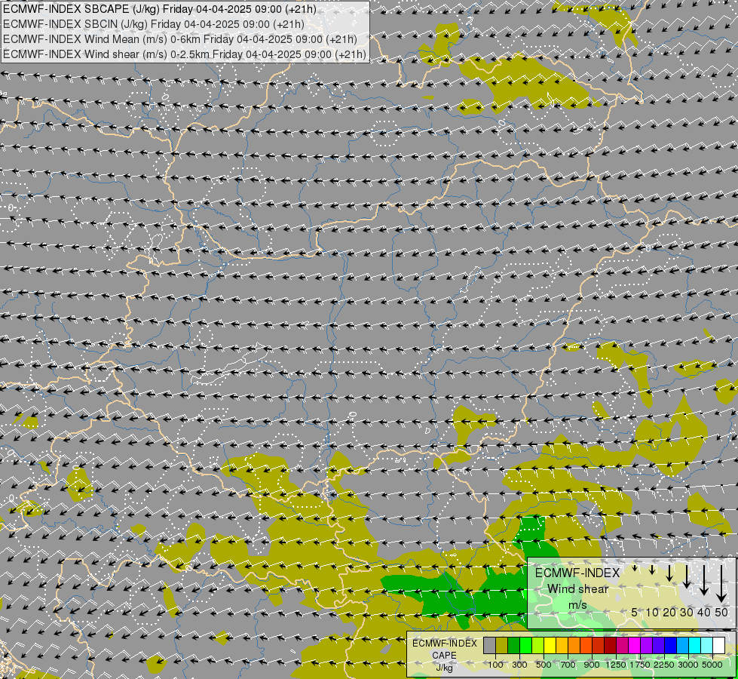Click the 'J/kg' unit in CAPE legend
738x679 pixels.
pyautogui.click(x=444, y=668)
